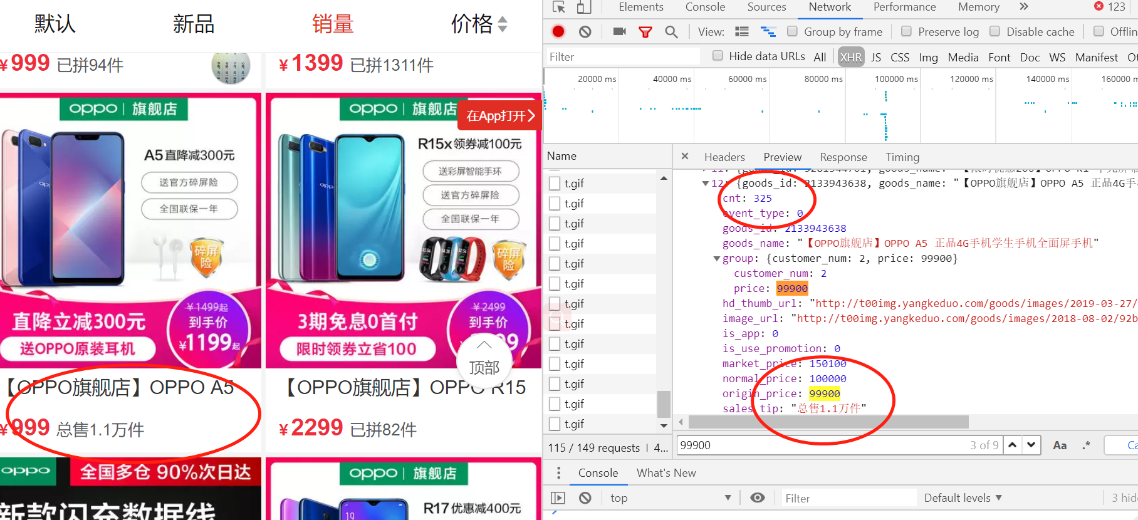Open the console context top dropdown
The image size is (1138, 520).
pos(671,498)
